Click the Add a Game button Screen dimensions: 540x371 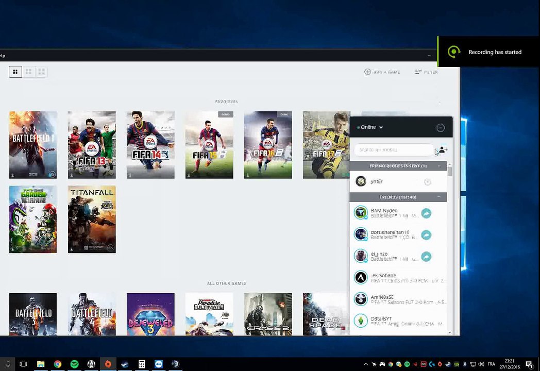(x=382, y=72)
